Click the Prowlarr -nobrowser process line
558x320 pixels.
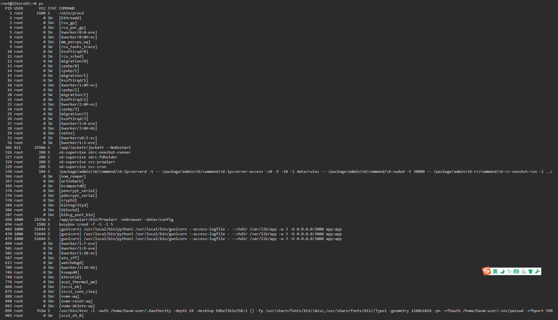(x=116, y=220)
